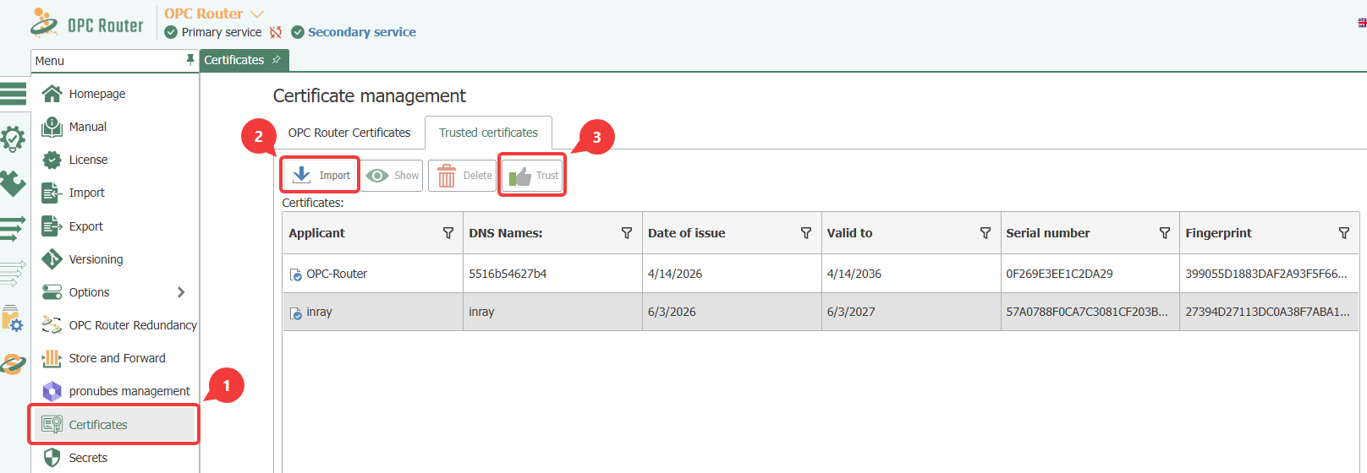Open OPC Router Redundancy icon
This screenshot has height=473, width=1367.
click(52, 325)
